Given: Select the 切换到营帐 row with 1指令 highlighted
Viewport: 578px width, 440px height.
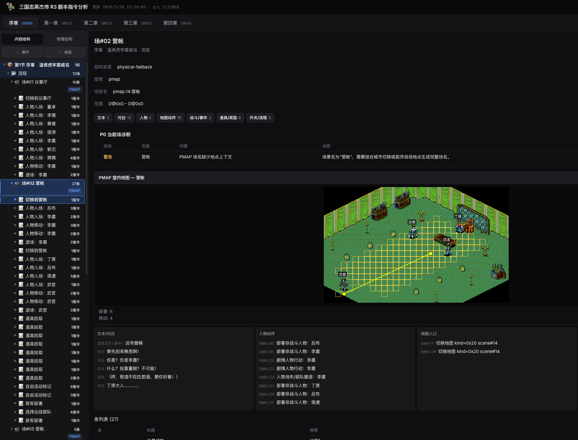Looking at the screenshot, I should coord(42,200).
